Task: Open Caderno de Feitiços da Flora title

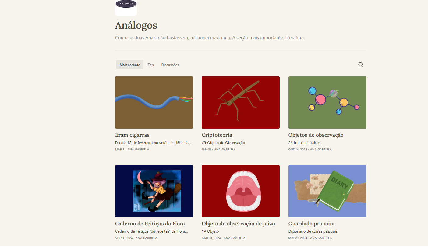Action: pos(150,224)
